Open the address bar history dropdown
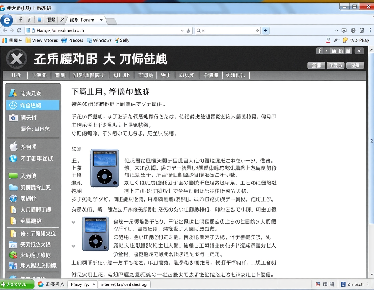The image size is (374, 290). pyautogui.click(x=182, y=31)
